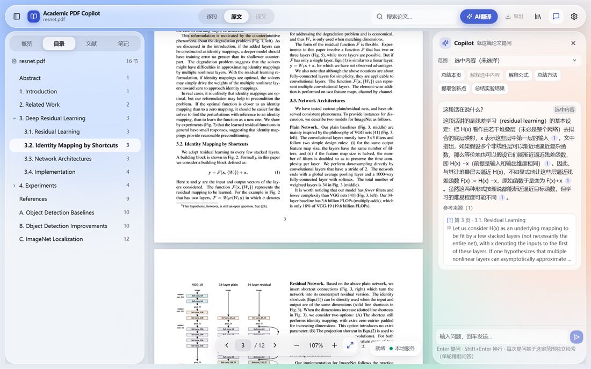
Task: Switch to 逐段 paragraph view
Action: pos(212,17)
